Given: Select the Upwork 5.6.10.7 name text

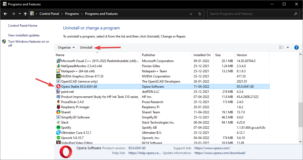Looking at the screenshot, I should click(x=72, y=138).
